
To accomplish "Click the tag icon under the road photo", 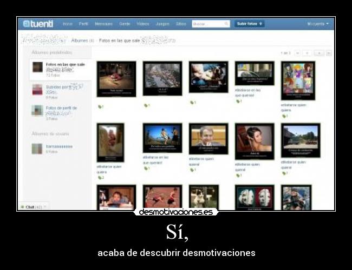I will point(284,173).
